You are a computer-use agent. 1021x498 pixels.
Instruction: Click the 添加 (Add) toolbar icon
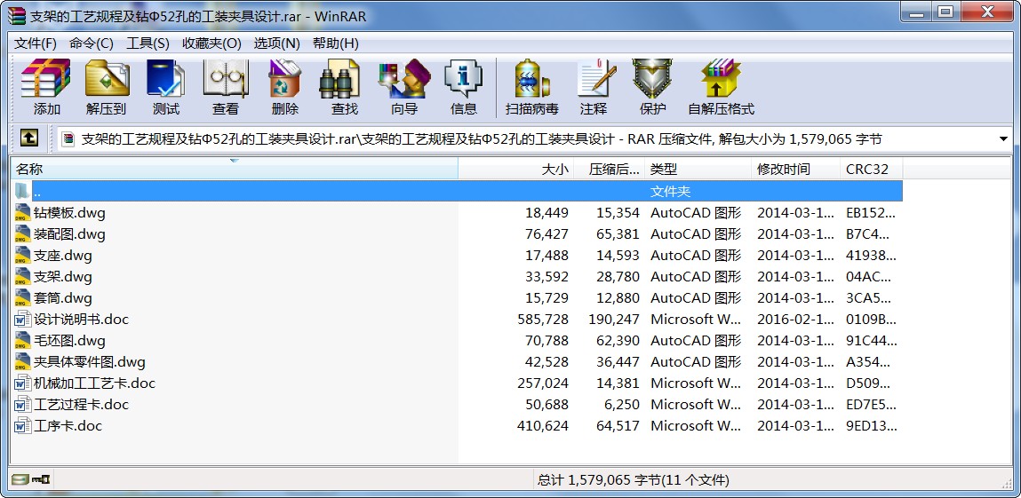[46, 87]
